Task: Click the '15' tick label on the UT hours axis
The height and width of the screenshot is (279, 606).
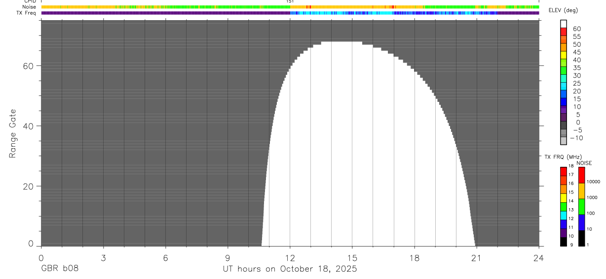Action: (x=352, y=257)
